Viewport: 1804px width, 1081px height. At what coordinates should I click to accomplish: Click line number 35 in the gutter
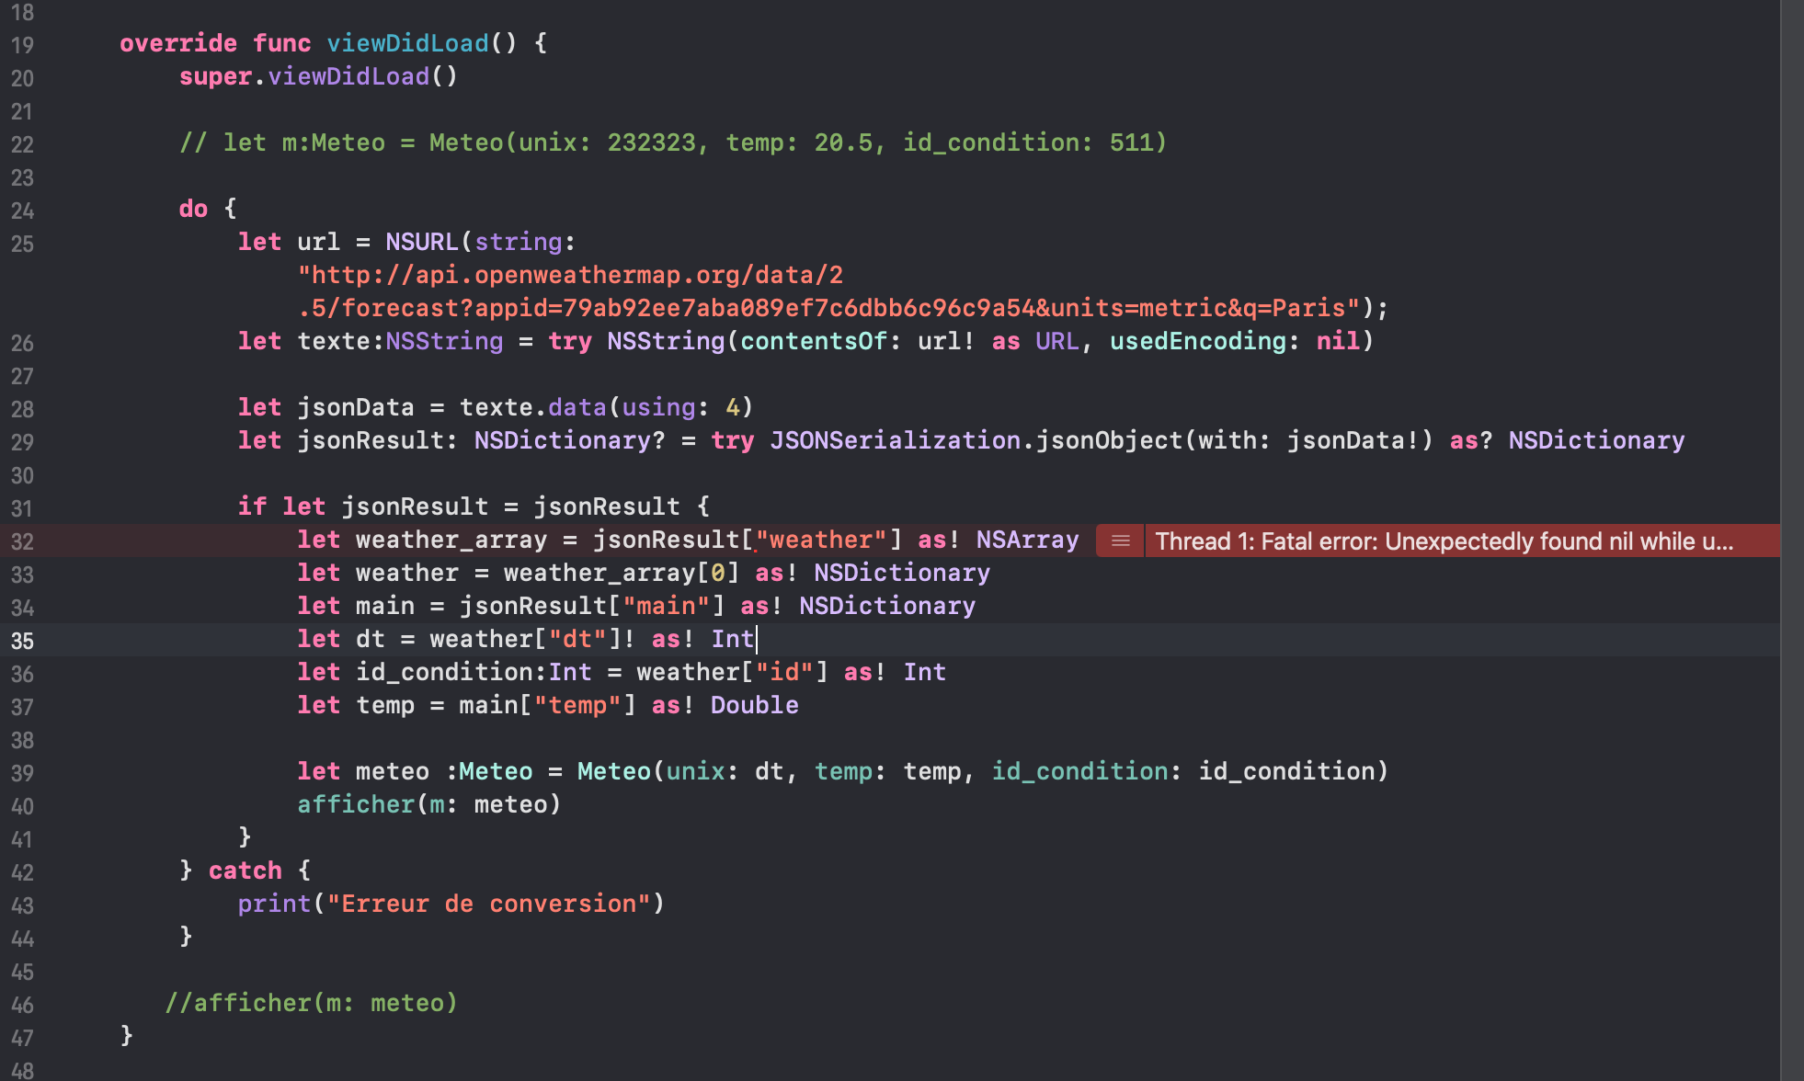(22, 641)
